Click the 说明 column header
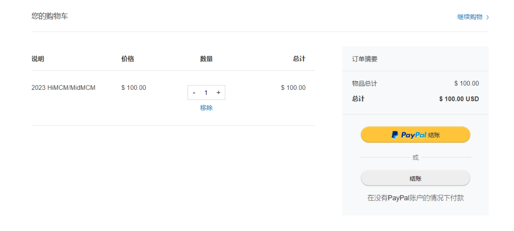This screenshot has width=514, height=231. [38, 59]
